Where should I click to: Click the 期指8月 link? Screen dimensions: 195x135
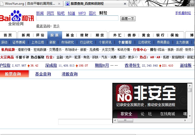point(102,65)
